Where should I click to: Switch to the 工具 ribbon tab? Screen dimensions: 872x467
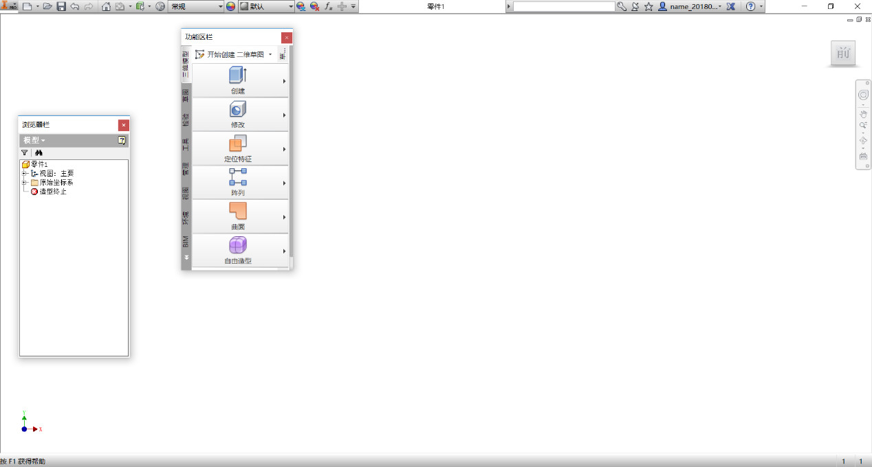click(186, 144)
